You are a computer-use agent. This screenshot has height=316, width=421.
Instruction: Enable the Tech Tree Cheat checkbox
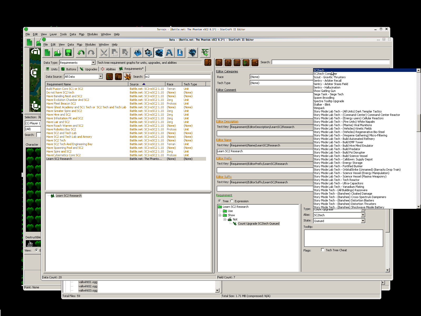(x=323, y=250)
